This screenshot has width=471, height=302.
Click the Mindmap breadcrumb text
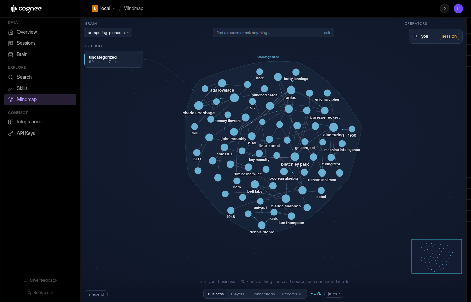tap(133, 9)
